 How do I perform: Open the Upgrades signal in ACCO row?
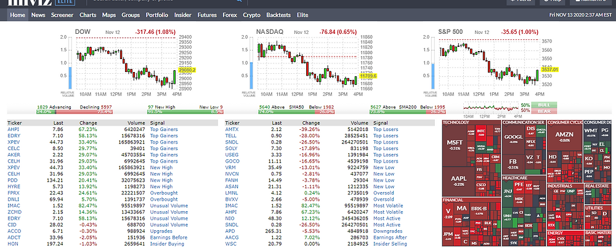click(x=161, y=231)
